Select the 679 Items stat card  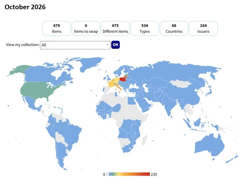click(57, 28)
